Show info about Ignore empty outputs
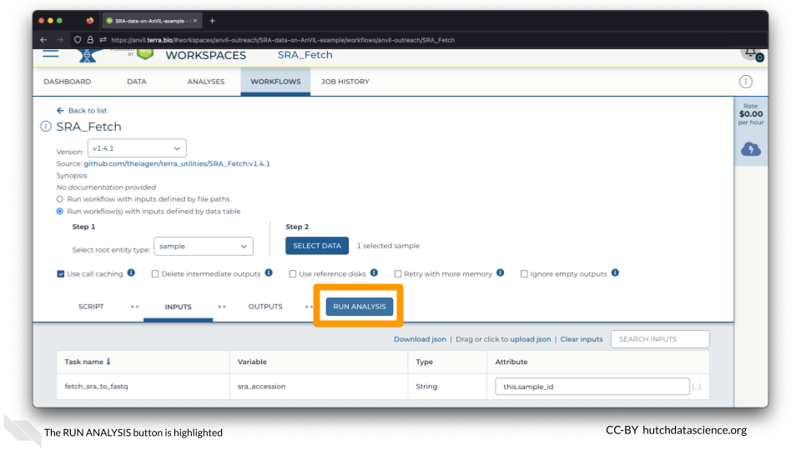801x450 pixels. (615, 273)
